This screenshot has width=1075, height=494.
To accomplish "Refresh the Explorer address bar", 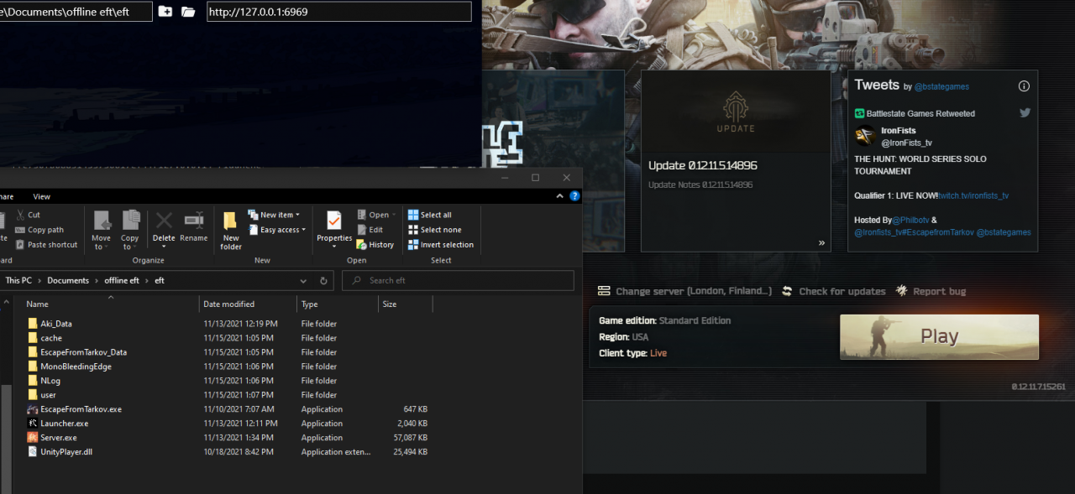I will (324, 281).
